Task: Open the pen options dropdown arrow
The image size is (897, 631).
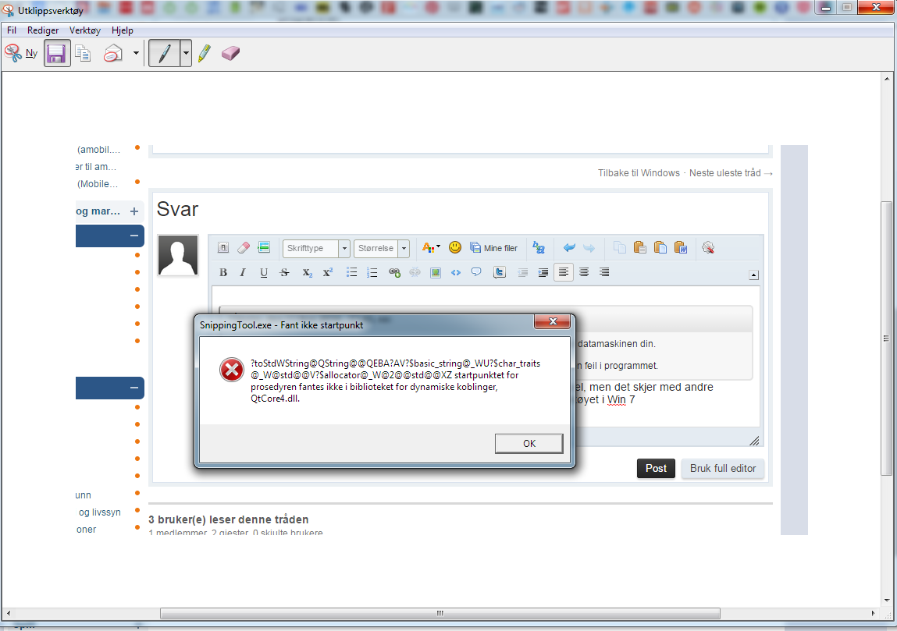Action: (x=186, y=53)
